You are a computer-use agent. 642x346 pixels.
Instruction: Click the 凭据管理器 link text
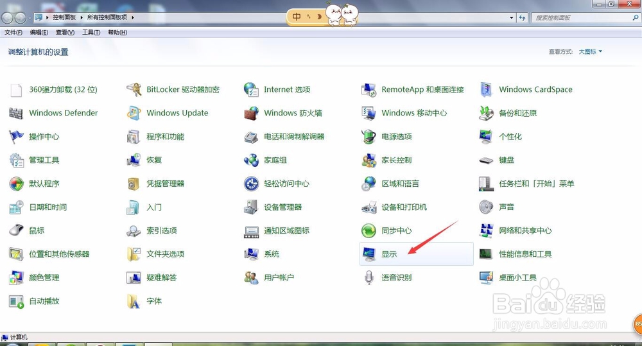tap(166, 184)
